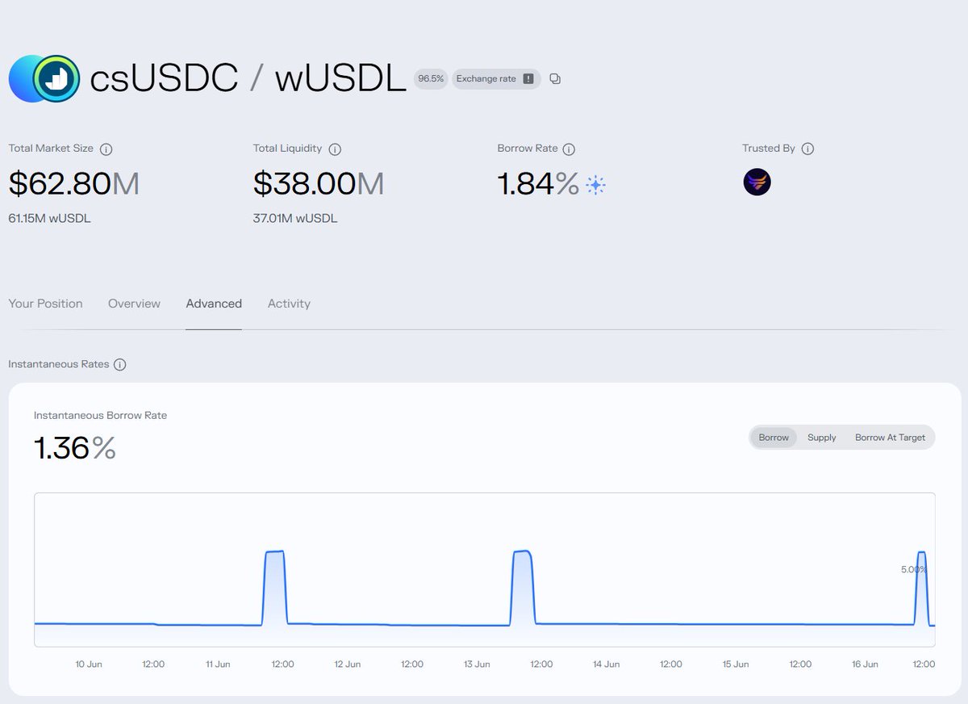
Task: Click the rate spike near 11 Jun 12:00
Action: click(x=275, y=587)
